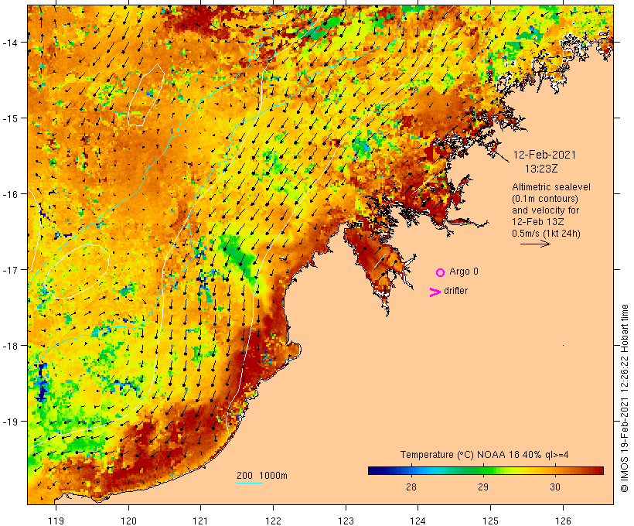Click the -16 latitude axis label

pyautogui.click(x=10, y=194)
